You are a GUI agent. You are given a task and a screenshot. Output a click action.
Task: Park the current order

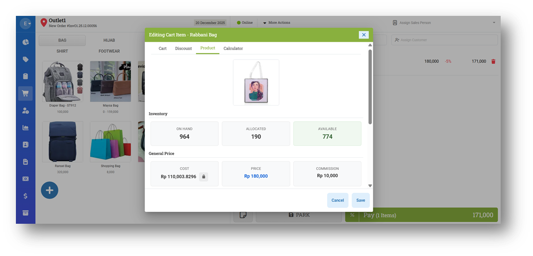tap(299, 215)
